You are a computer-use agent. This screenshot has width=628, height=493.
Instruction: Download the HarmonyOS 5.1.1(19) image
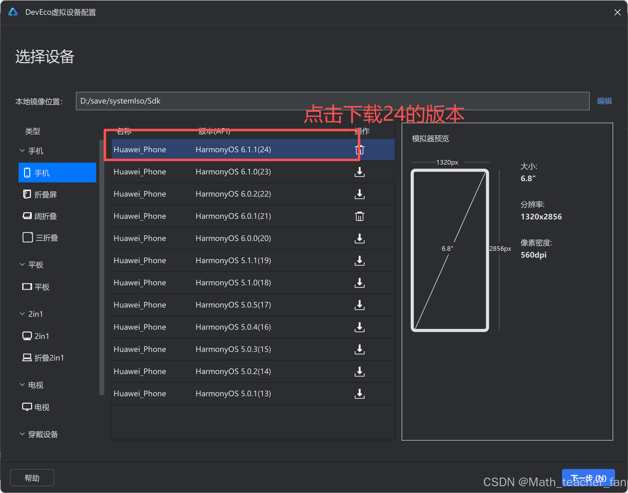[359, 261]
